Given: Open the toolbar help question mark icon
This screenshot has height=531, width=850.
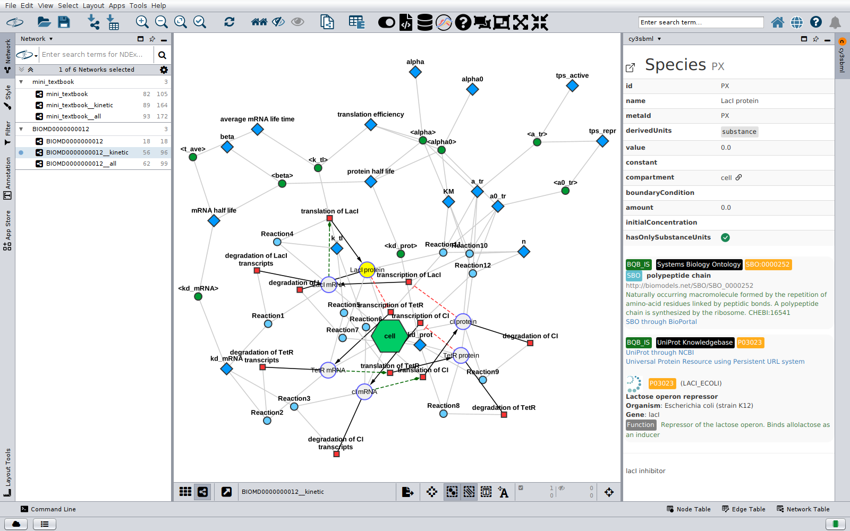Looking at the screenshot, I should point(463,22).
